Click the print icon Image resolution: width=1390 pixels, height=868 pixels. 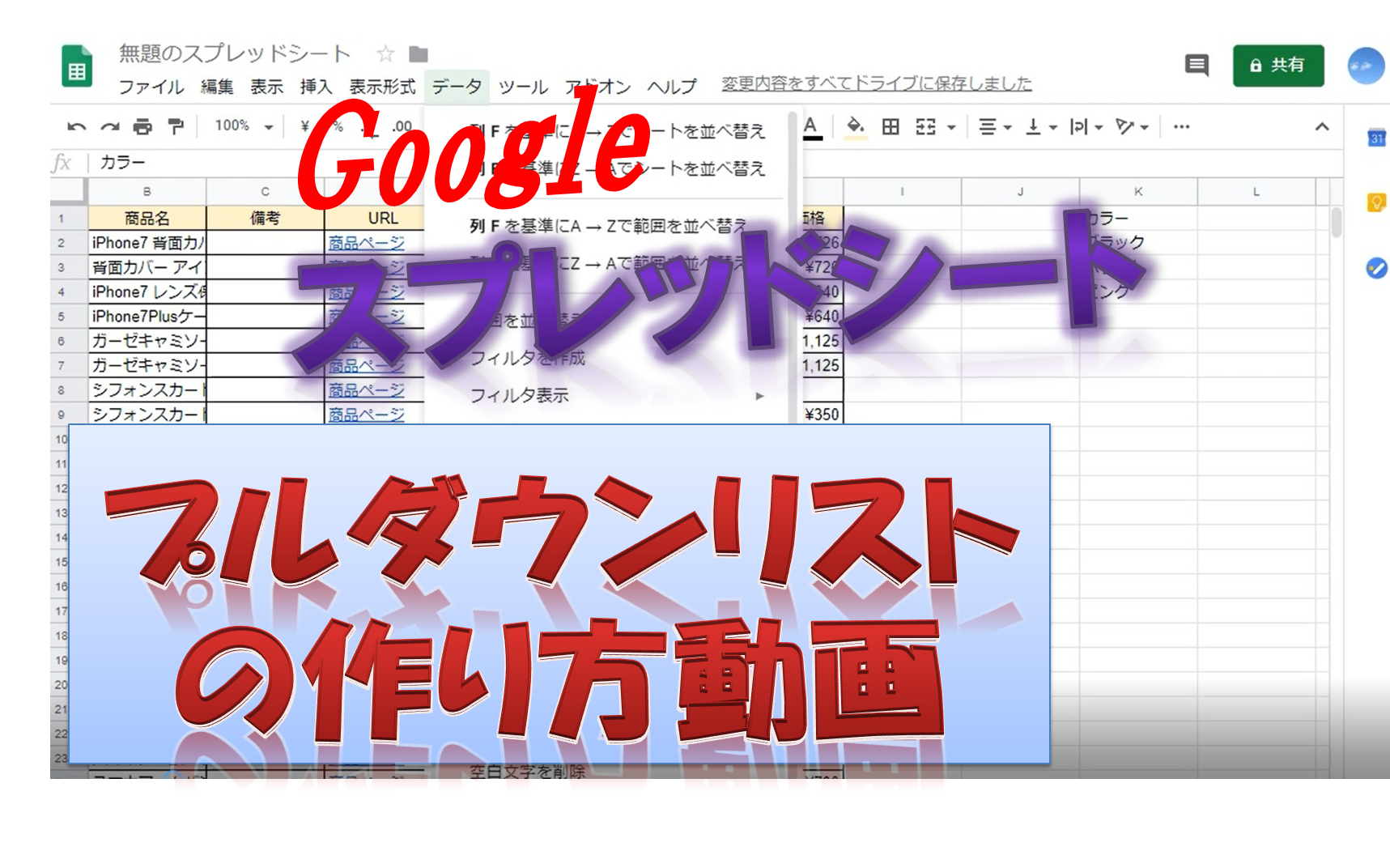(x=142, y=126)
